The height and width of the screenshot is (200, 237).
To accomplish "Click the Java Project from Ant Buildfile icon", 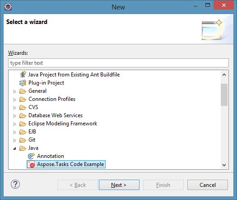I will click(x=23, y=75).
